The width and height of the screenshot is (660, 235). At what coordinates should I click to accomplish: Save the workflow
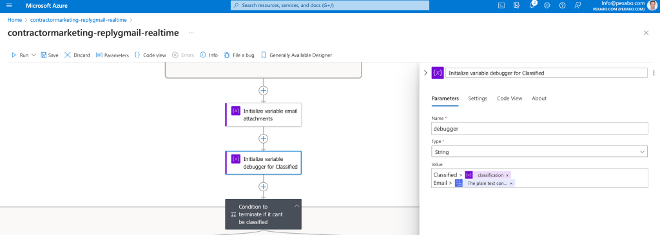coord(50,55)
